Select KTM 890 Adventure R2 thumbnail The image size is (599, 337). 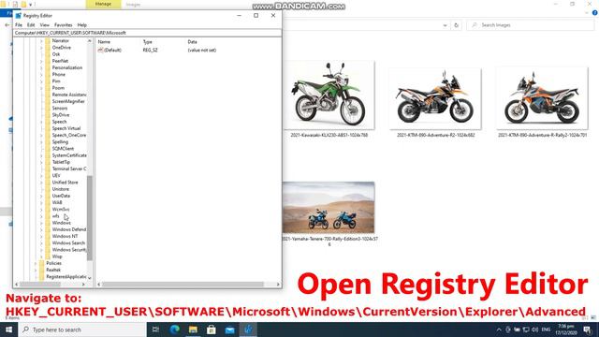435,98
